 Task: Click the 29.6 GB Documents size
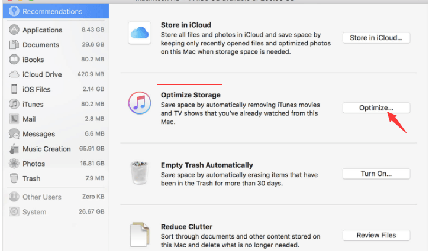click(x=93, y=44)
